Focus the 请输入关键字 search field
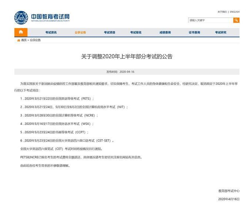Screen dimensions: 251x204 [x=211, y=20]
